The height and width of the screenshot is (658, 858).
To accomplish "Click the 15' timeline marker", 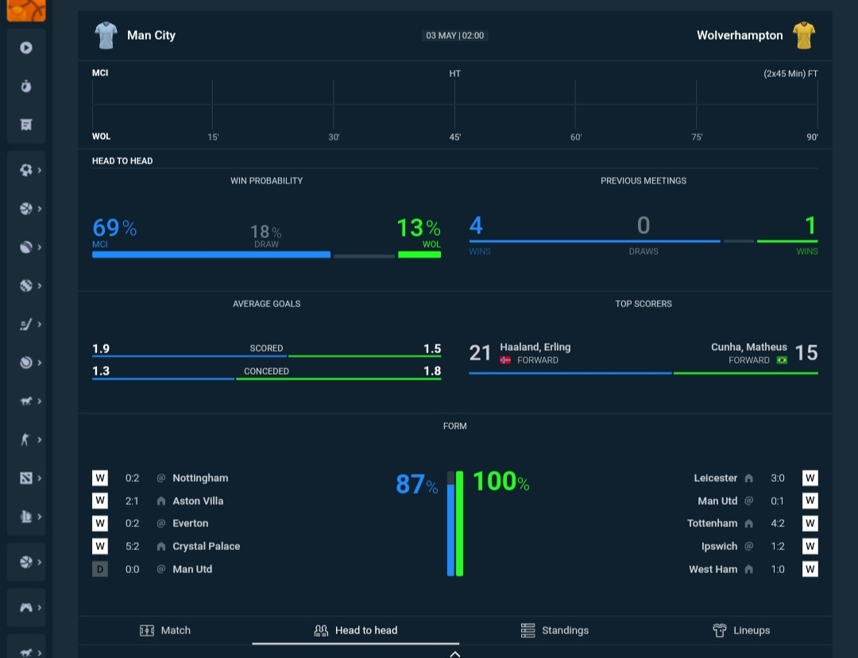I will coord(213,137).
